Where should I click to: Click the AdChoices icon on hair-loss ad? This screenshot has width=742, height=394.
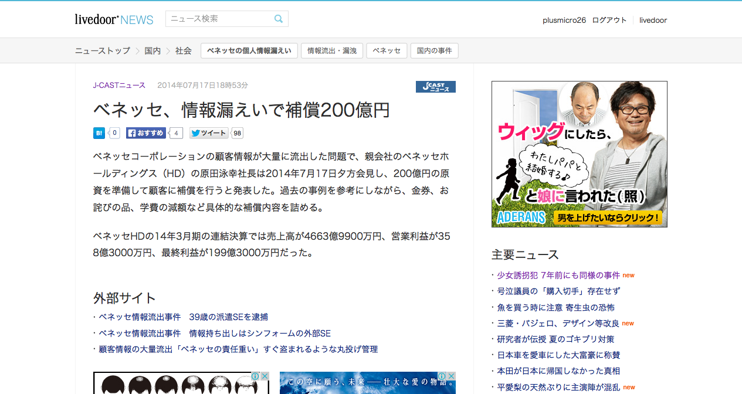[255, 376]
